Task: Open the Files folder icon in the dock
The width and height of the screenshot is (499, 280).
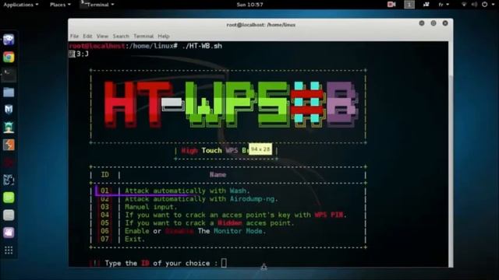Action: (9, 93)
